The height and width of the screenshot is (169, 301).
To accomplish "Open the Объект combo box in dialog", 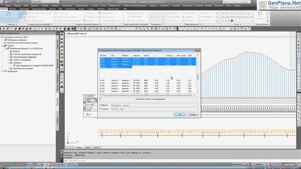I will pos(155,105).
